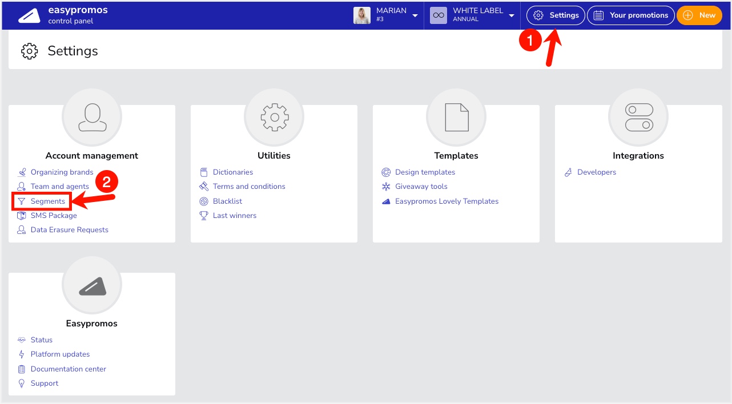
Task: Open the Blacklist link
Action: [228, 201]
